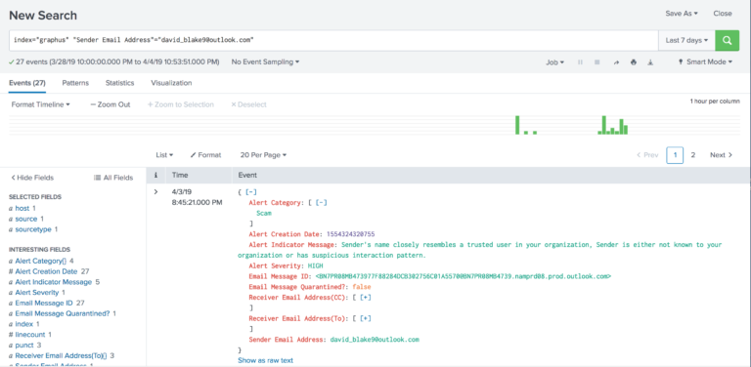Switch to the Visualization tab
The height and width of the screenshot is (367, 751).
[171, 83]
